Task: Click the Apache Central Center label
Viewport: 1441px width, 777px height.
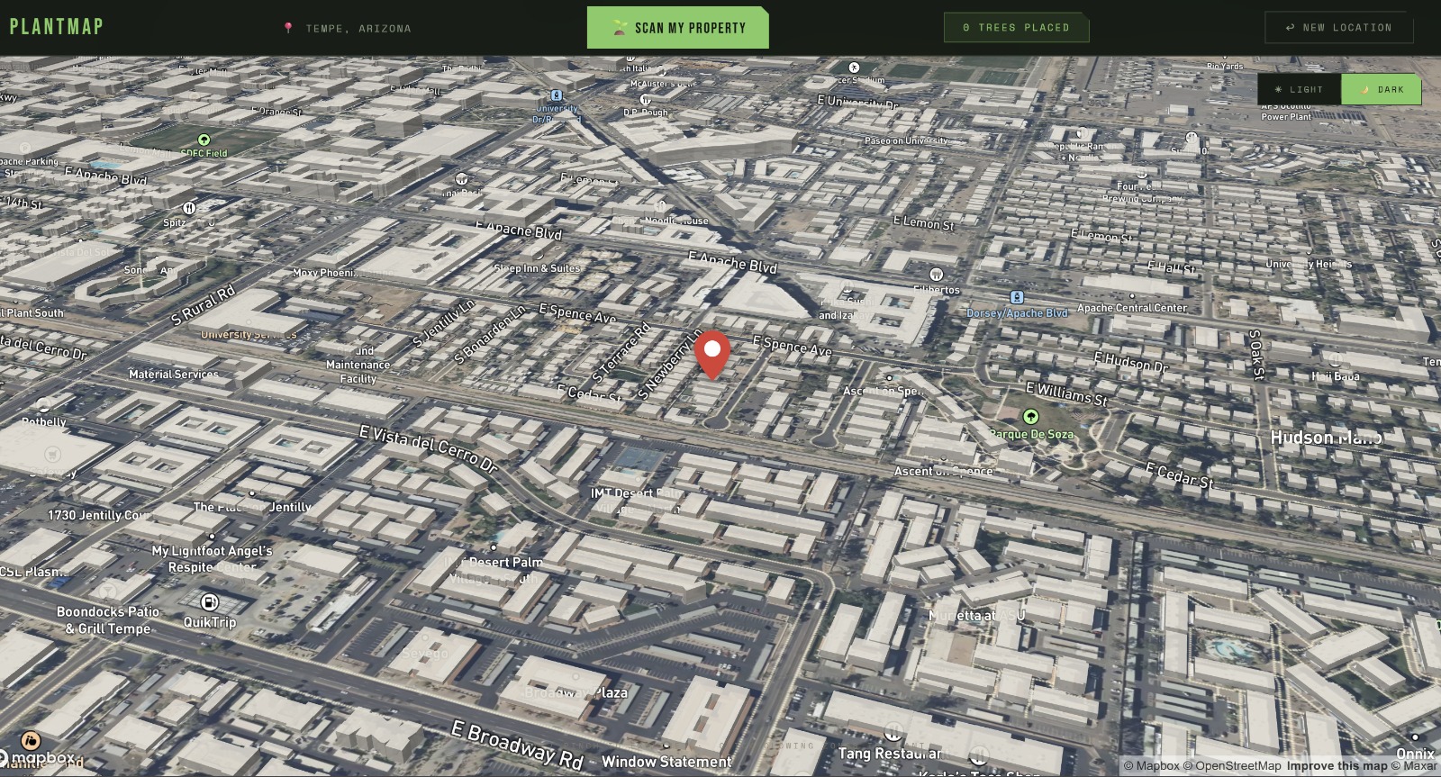Action: (x=1132, y=308)
